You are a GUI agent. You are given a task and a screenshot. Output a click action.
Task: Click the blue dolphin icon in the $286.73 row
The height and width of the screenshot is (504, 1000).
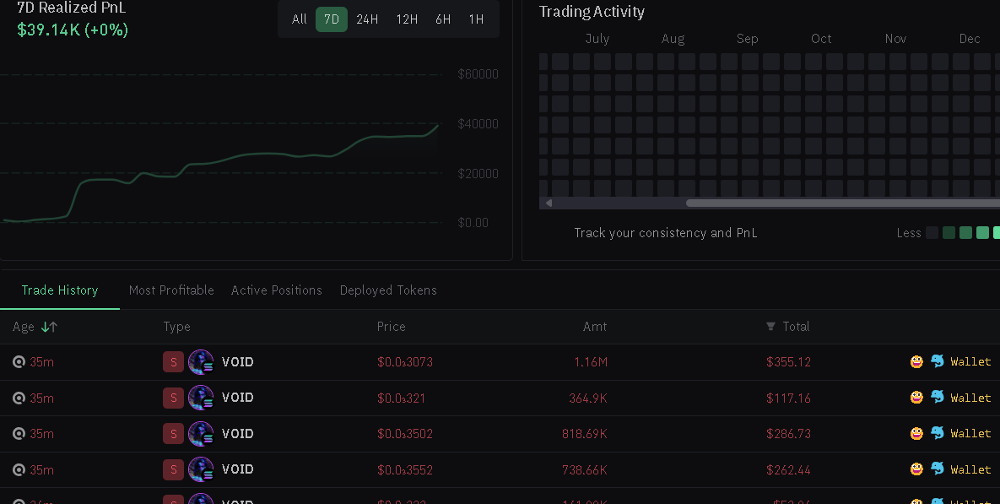938,432
